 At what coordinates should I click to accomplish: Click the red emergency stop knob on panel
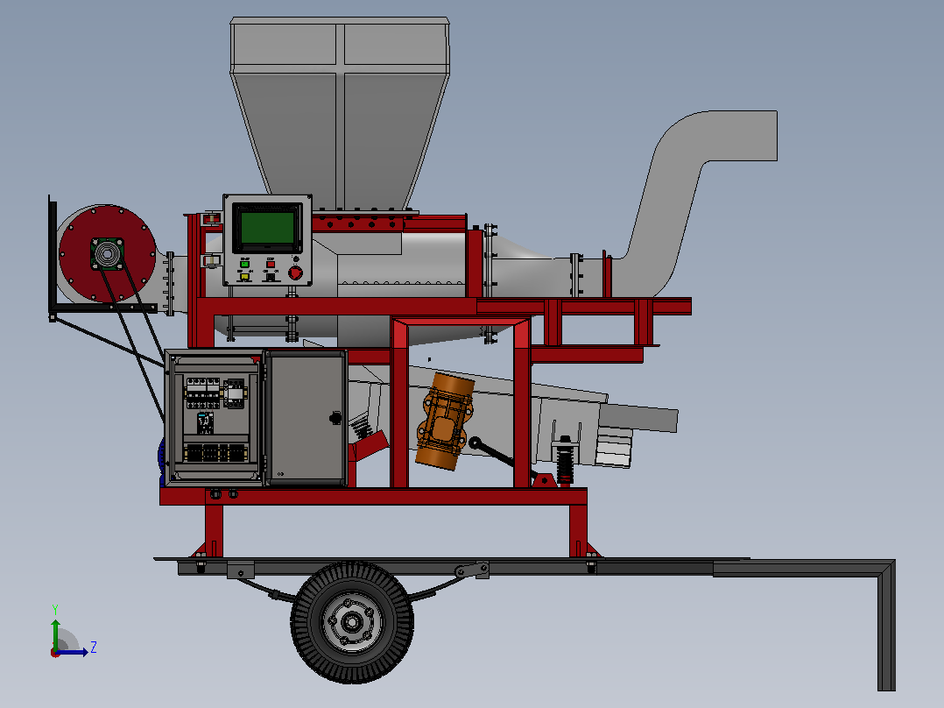tap(295, 273)
